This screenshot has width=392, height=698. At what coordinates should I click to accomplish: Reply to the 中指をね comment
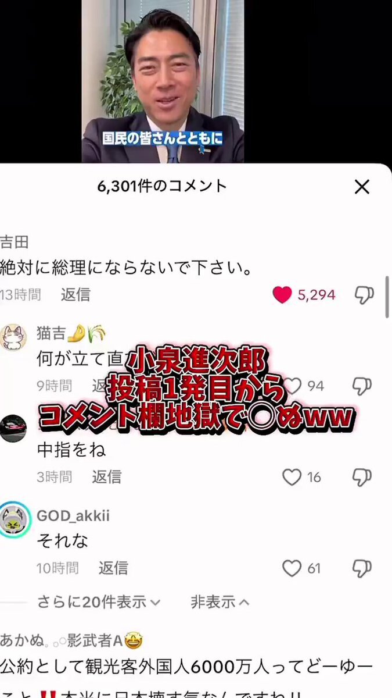(x=107, y=477)
